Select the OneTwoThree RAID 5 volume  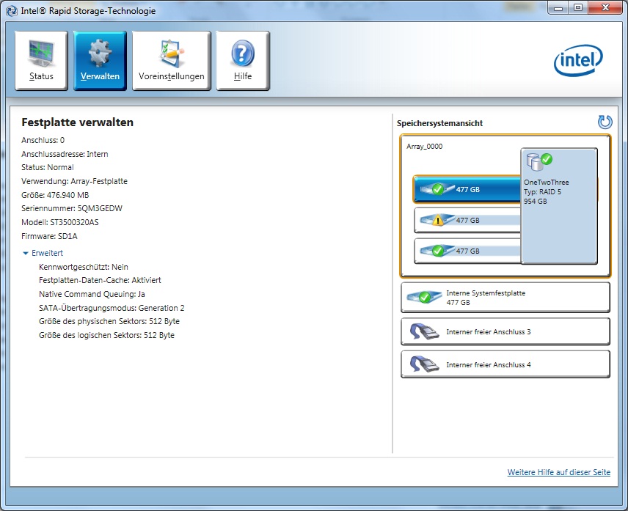(559, 206)
